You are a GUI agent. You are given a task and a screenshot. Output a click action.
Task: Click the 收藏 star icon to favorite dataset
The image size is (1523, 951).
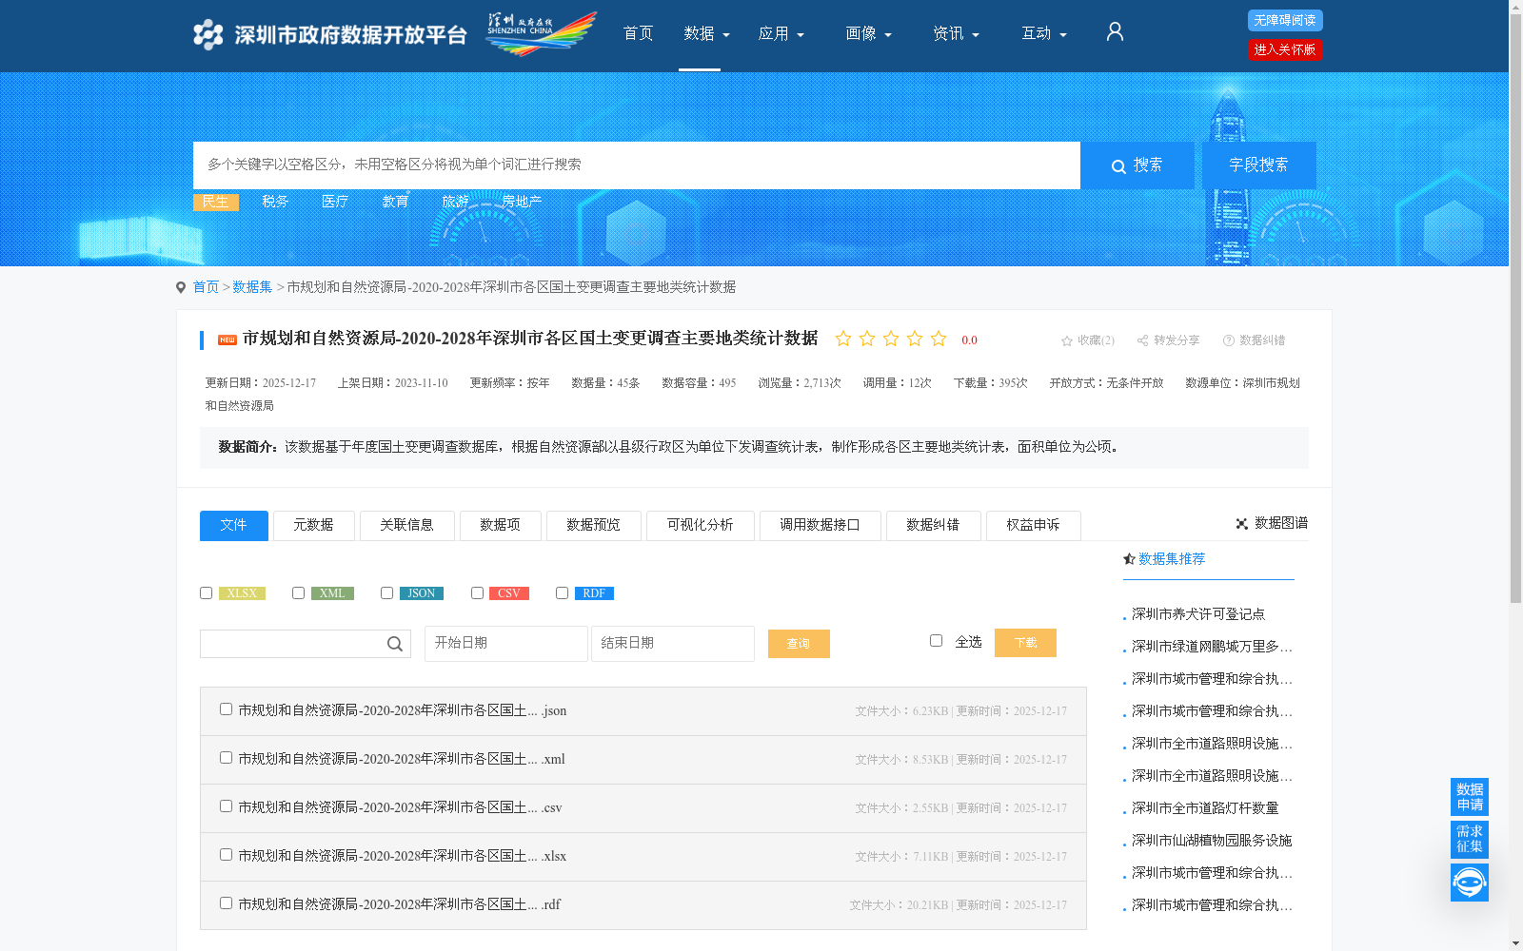pyautogui.click(x=1066, y=340)
